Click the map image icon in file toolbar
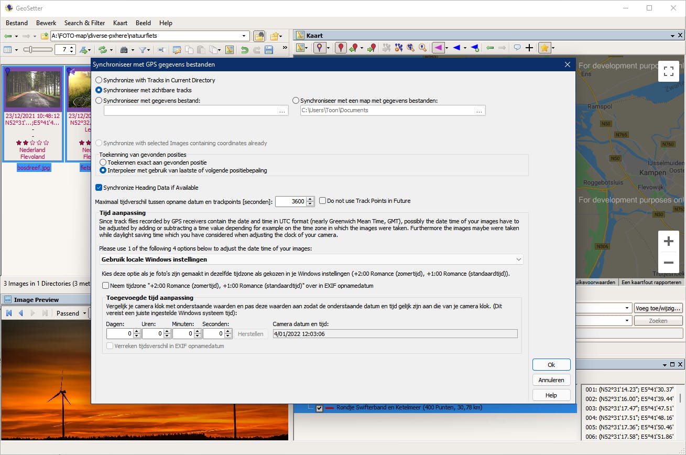 pos(230,50)
